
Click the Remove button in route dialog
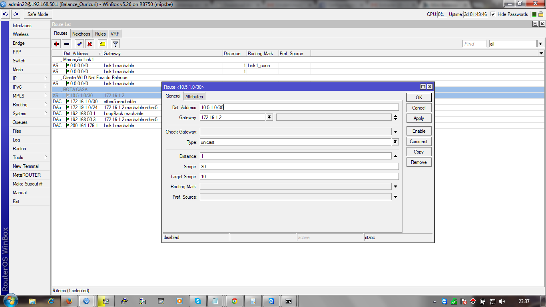pyautogui.click(x=419, y=162)
